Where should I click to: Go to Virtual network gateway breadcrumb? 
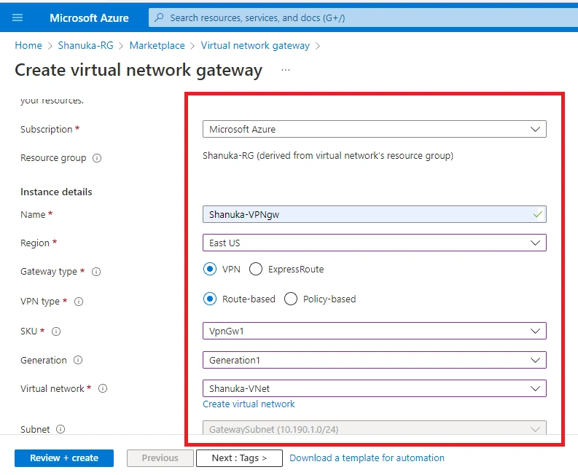point(255,45)
